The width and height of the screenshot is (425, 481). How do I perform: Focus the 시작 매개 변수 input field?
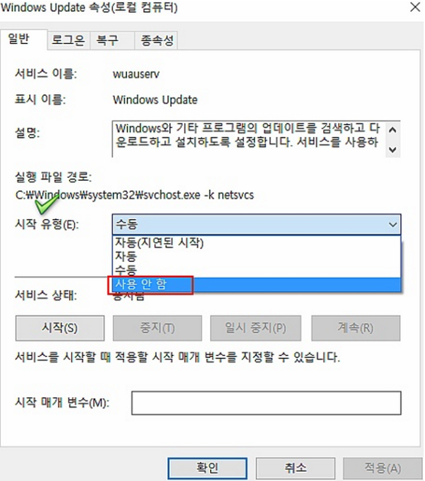click(266, 403)
